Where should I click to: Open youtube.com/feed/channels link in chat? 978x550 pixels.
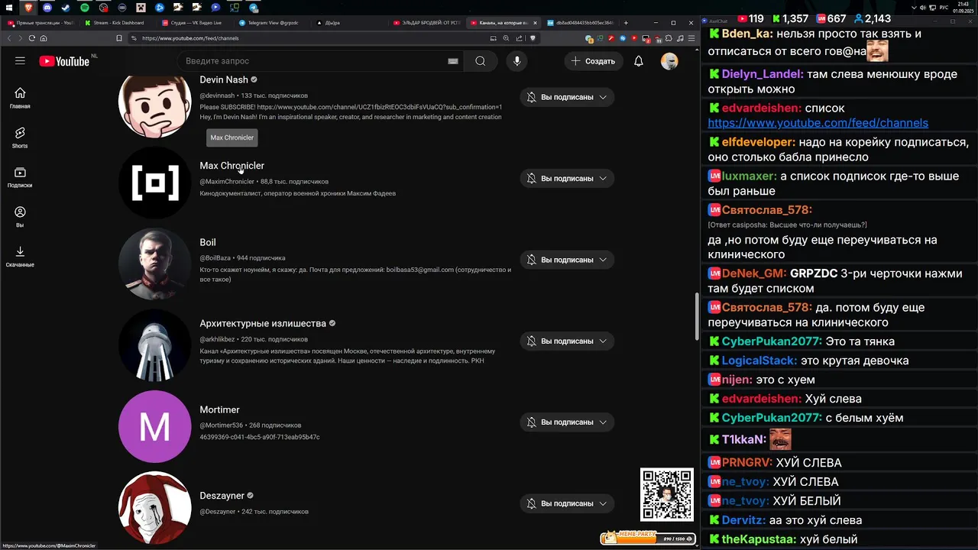tap(818, 123)
